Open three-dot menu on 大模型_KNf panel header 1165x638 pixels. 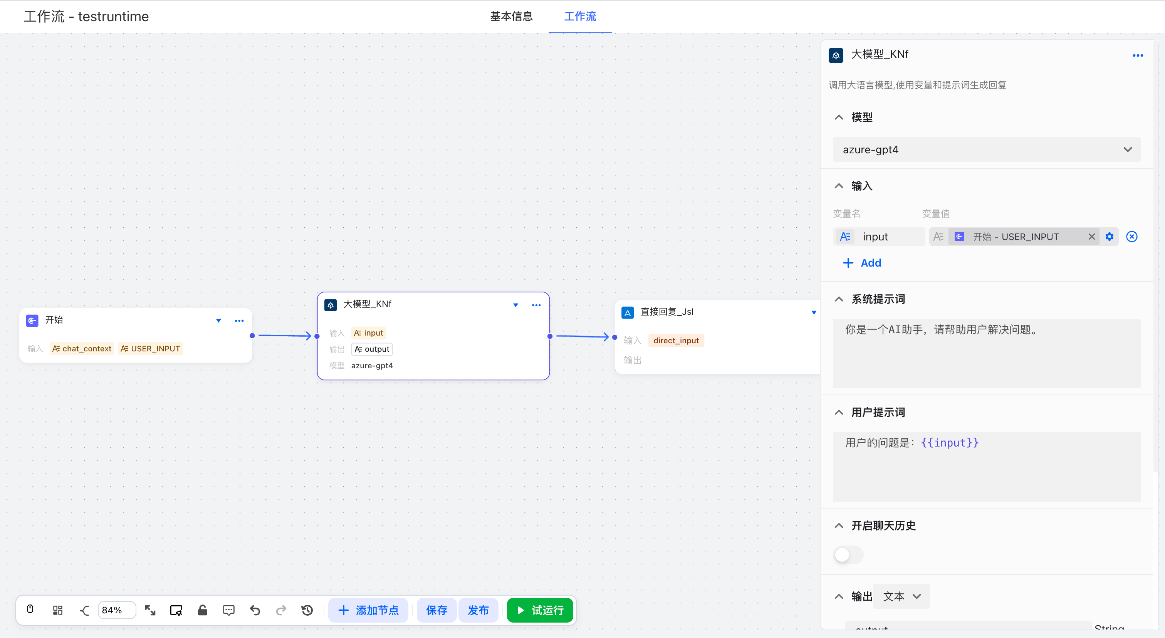tap(1137, 55)
